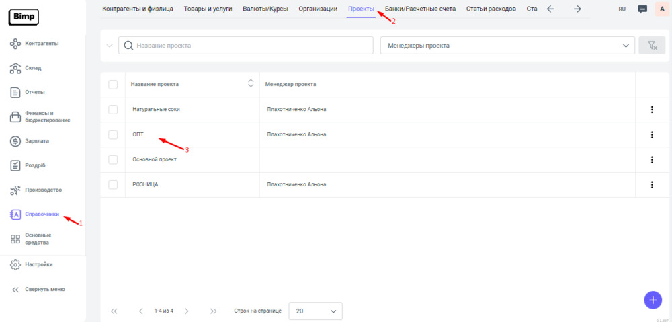672x322 pixels.
Task: Click the clear filters funnel icon
Action: (651, 45)
